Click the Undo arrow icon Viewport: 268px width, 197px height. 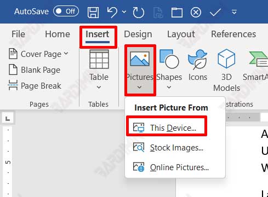point(112,12)
